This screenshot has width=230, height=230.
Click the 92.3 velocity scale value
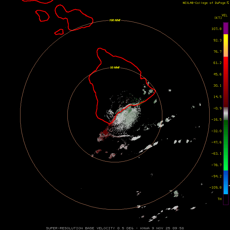pyautogui.click(x=217, y=40)
